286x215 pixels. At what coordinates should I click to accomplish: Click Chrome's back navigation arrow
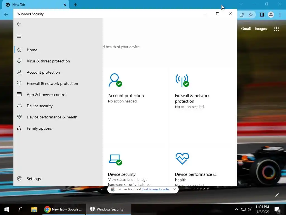(6, 15)
